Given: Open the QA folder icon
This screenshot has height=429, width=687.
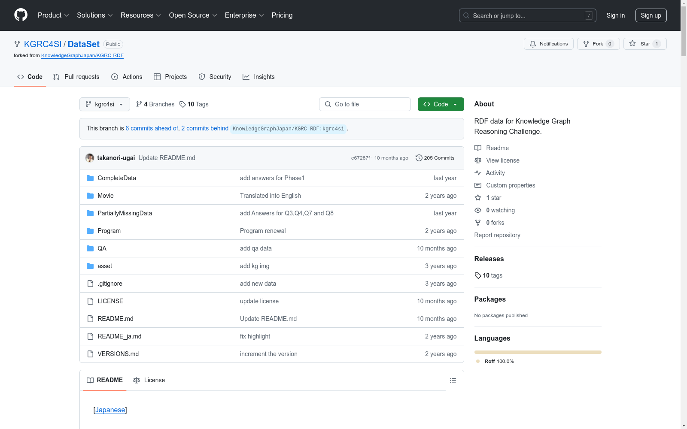Looking at the screenshot, I should pyautogui.click(x=90, y=248).
